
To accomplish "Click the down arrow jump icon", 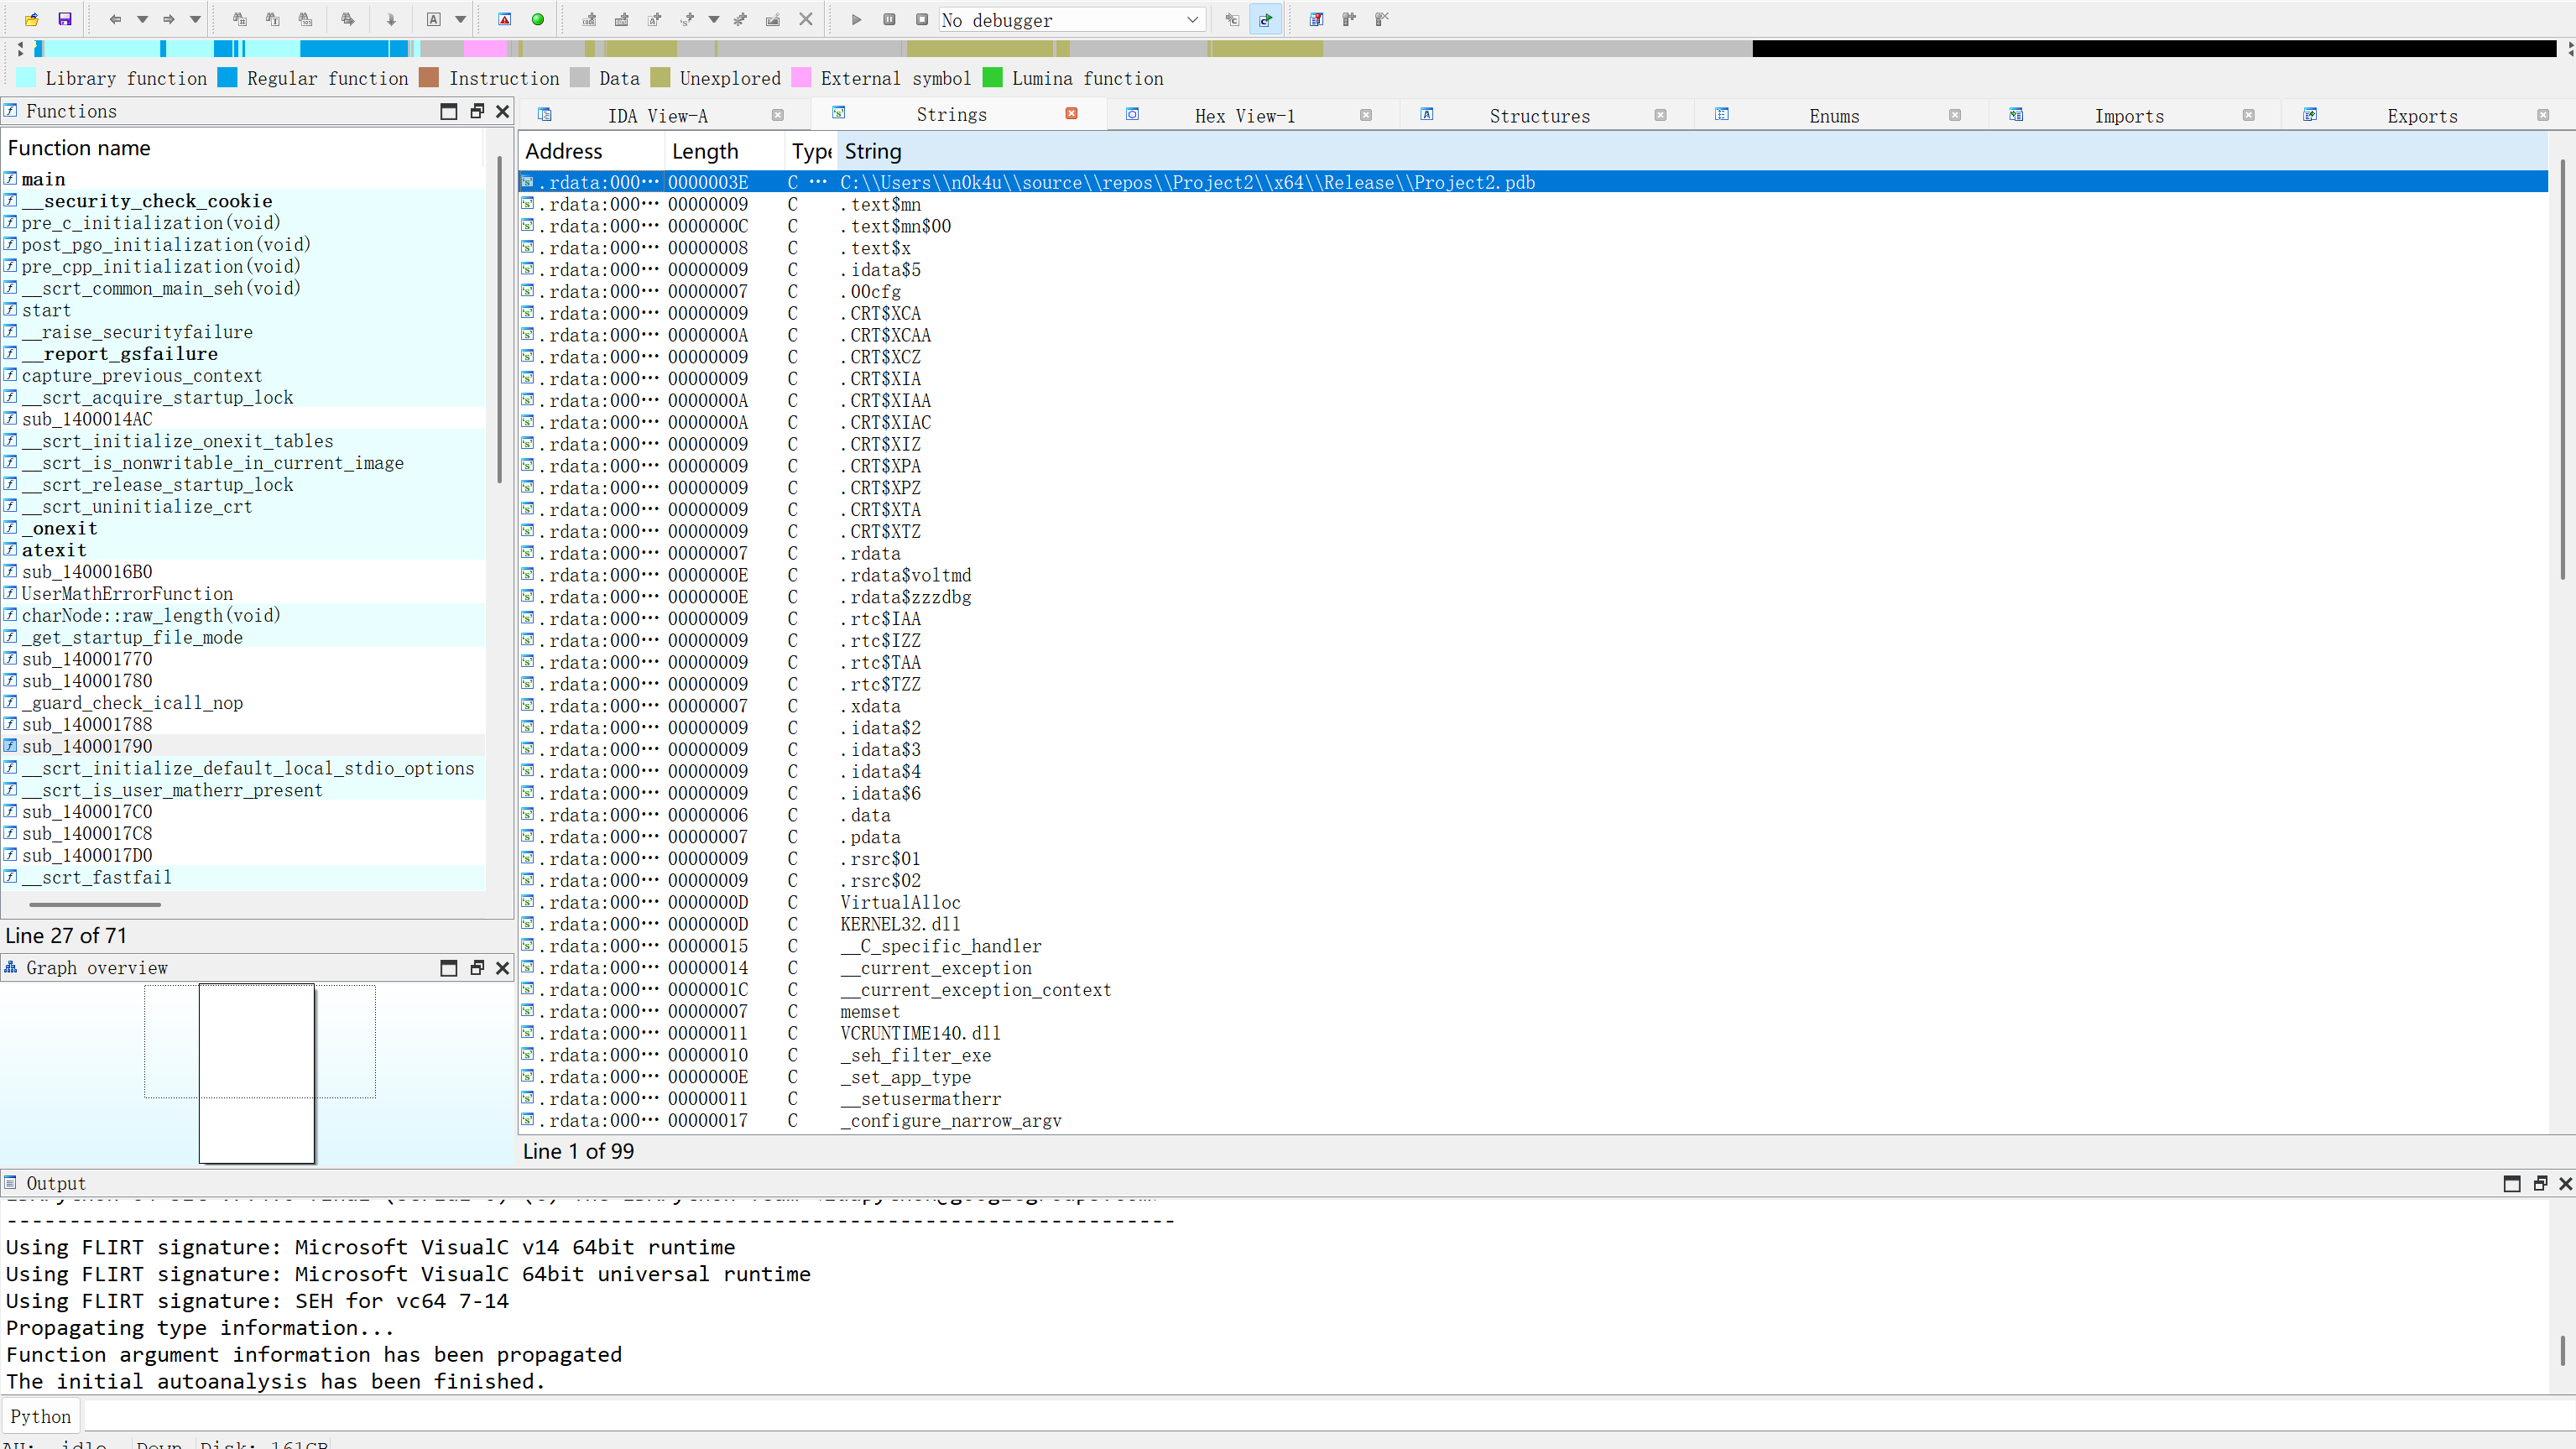I will 391,19.
